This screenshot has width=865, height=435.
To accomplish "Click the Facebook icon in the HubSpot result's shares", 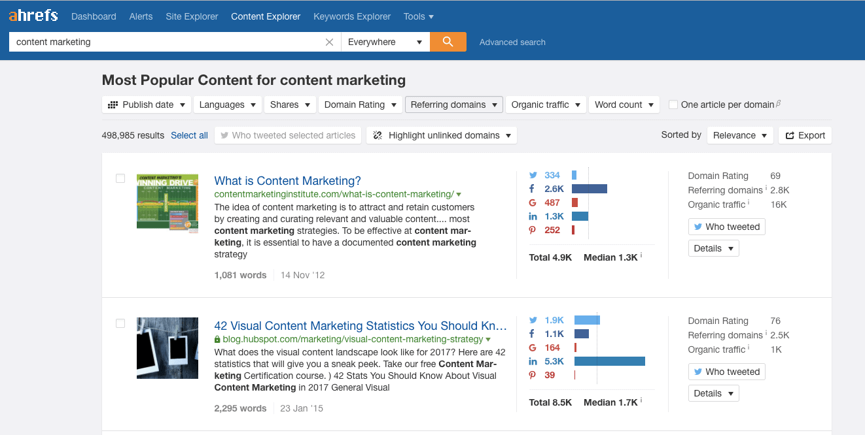I will click(x=533, y=334).
